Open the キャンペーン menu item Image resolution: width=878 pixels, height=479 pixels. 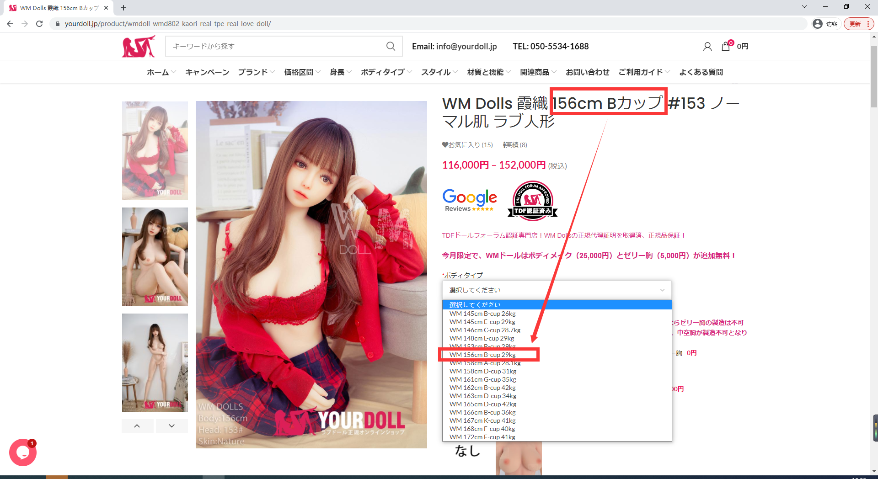(x=207, y=72)
